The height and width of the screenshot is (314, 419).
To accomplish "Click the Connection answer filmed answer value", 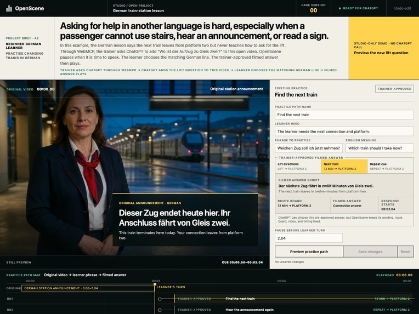I will 347,205.
